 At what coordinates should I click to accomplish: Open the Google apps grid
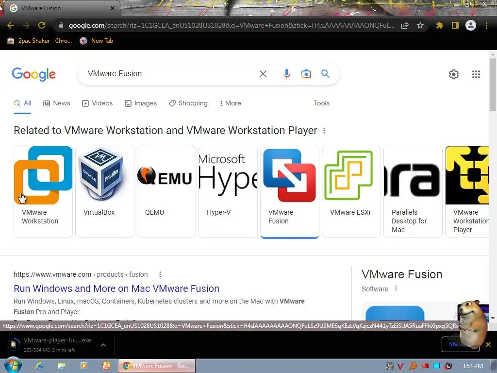(x=476, y=74)
